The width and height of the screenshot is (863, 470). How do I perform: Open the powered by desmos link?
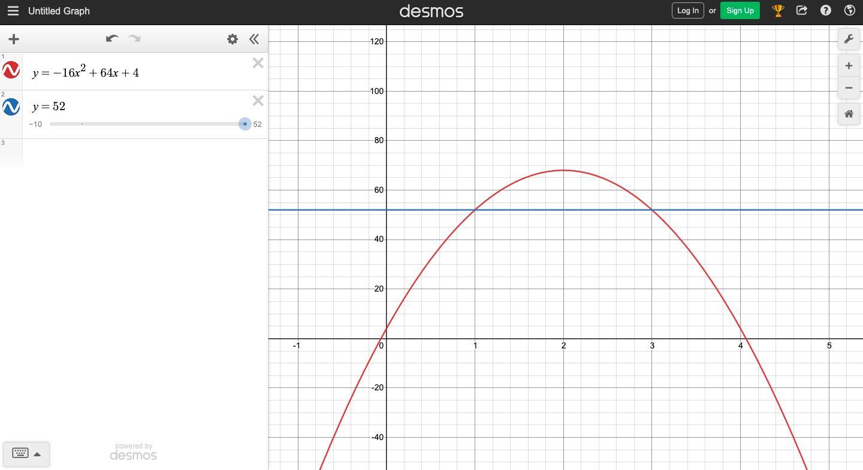coord(134,452)
